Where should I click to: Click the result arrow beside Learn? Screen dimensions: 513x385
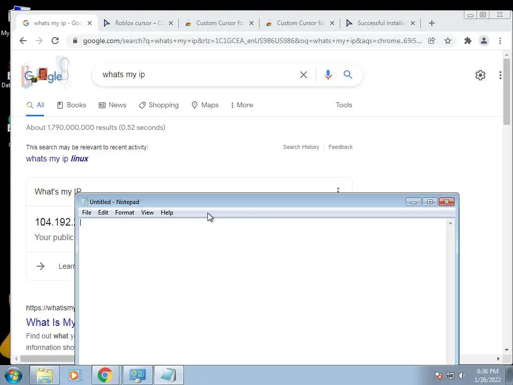[x=41, y=266]
